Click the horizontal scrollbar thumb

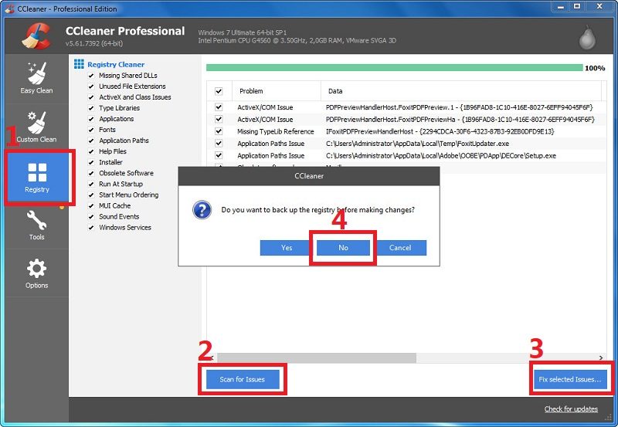tap(317, 358)
